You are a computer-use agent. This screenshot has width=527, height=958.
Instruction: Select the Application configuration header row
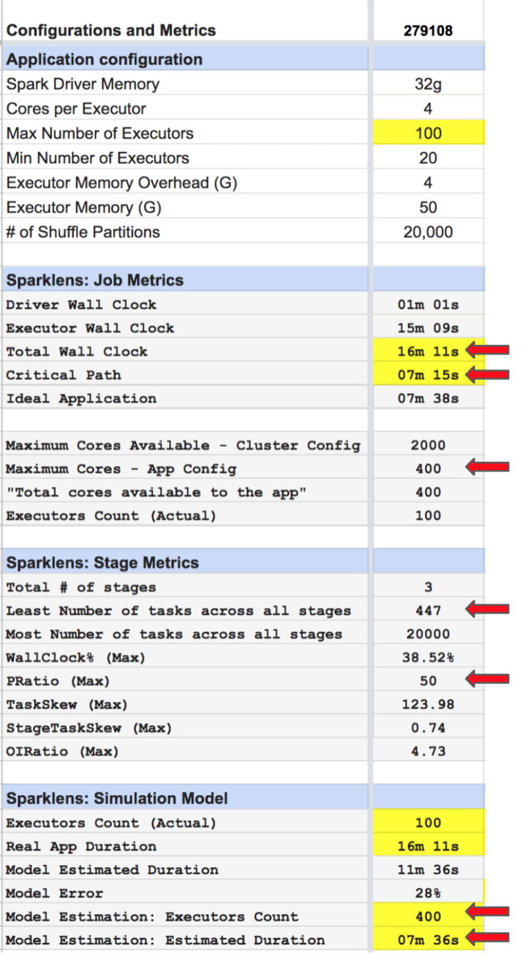244,59
